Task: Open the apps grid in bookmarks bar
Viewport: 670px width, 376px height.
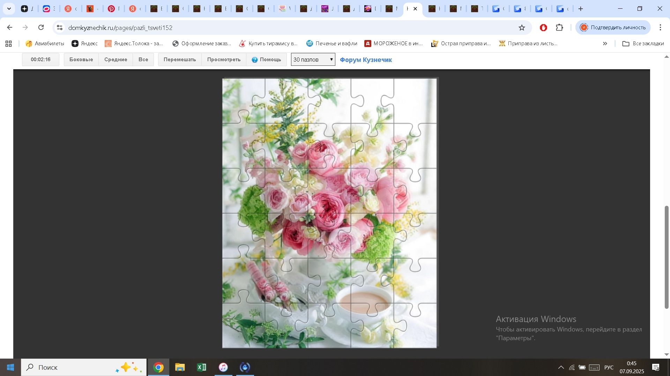Action: click(x=9, y=44)
